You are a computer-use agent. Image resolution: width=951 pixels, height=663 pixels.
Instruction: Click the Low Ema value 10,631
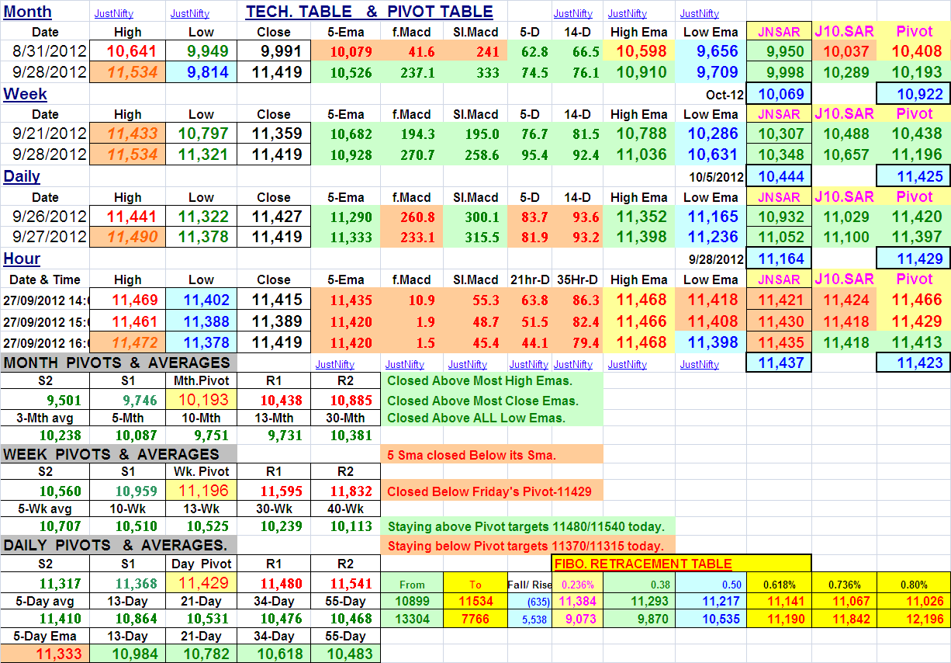pos(711,154)
